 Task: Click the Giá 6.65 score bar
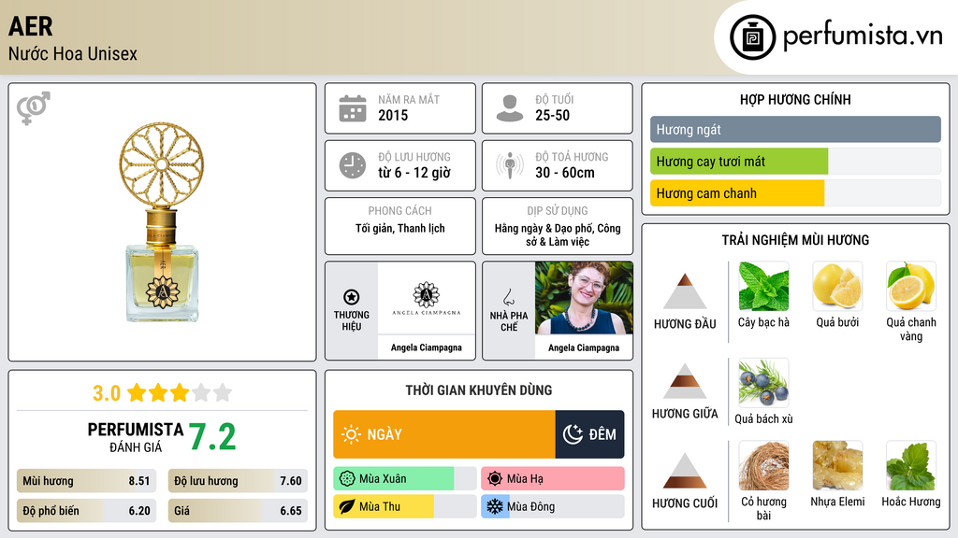click(x=238, y=511)
